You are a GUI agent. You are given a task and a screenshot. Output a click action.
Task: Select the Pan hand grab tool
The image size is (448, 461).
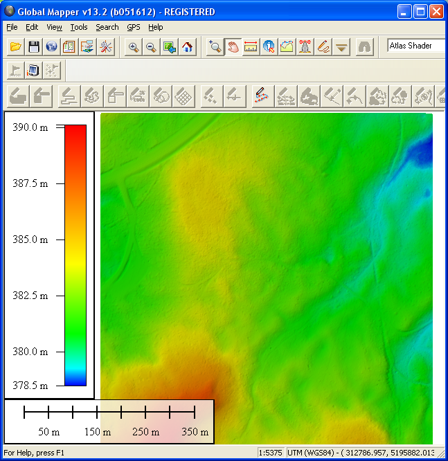point(233,47)
